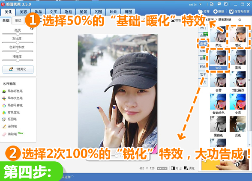Toggle the 对比 compare view

[x=176, y=168]
